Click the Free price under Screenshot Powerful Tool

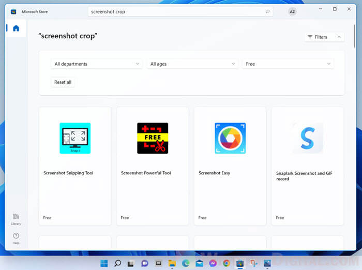coord(125,218)
